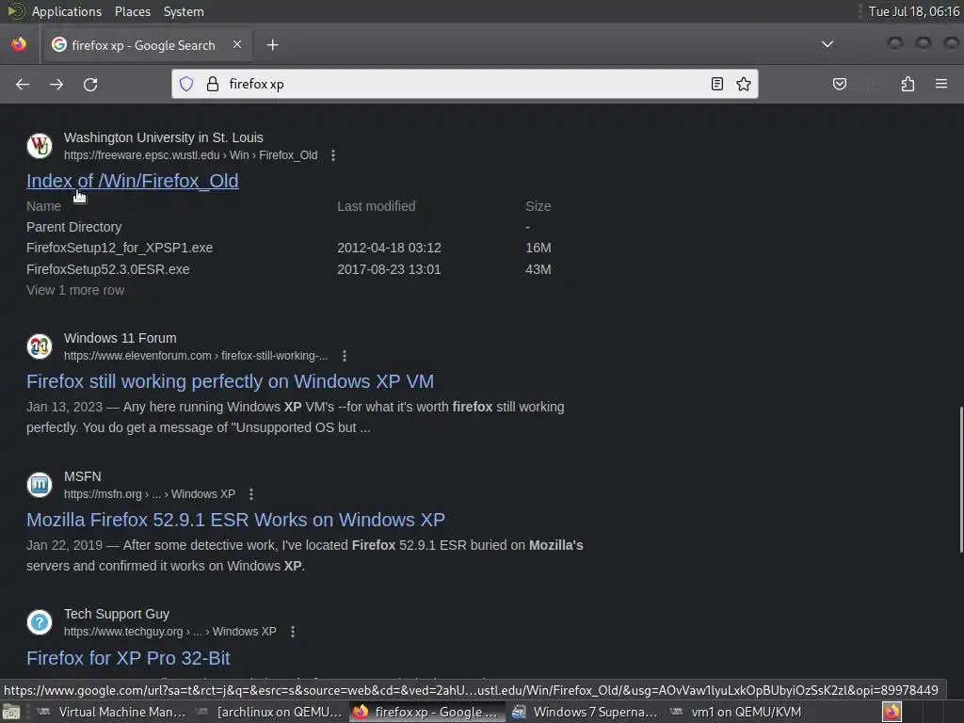The image size is (964, 723).
Task: Click the Firefox View icon in tab bar
Action: (x=19, y=44)
